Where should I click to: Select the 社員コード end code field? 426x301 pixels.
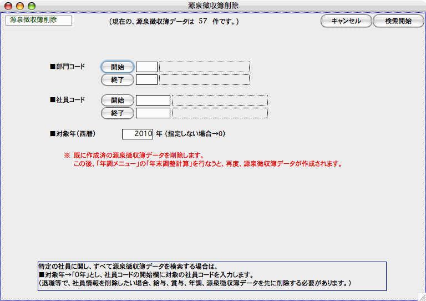coord(153,113)
